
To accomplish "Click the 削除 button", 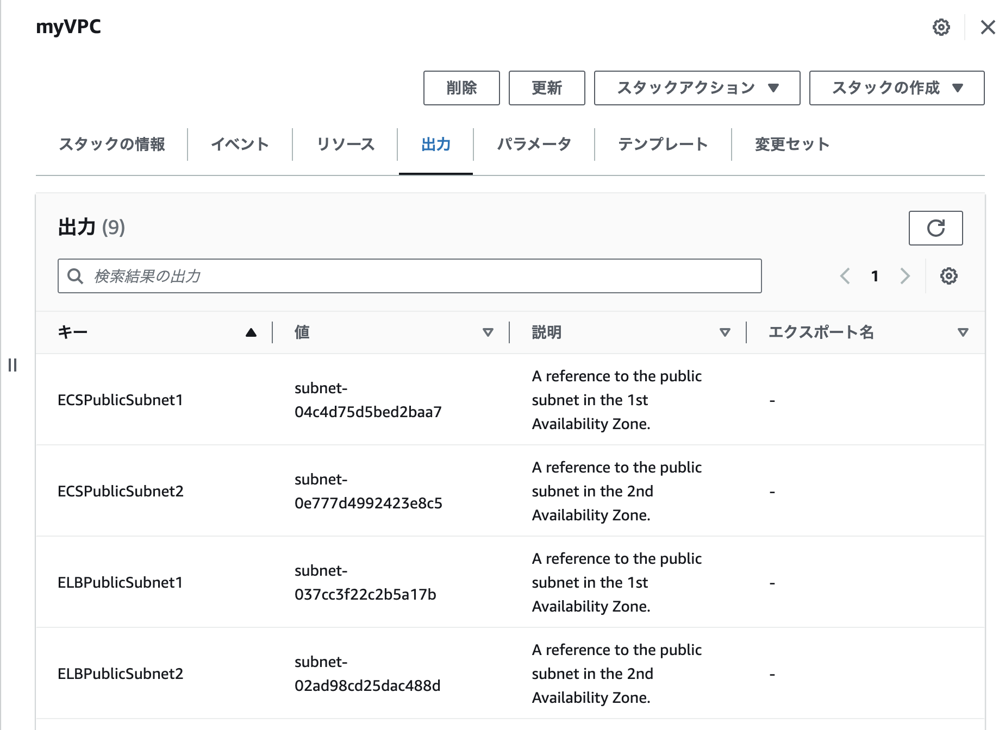I will pos(461,88).
